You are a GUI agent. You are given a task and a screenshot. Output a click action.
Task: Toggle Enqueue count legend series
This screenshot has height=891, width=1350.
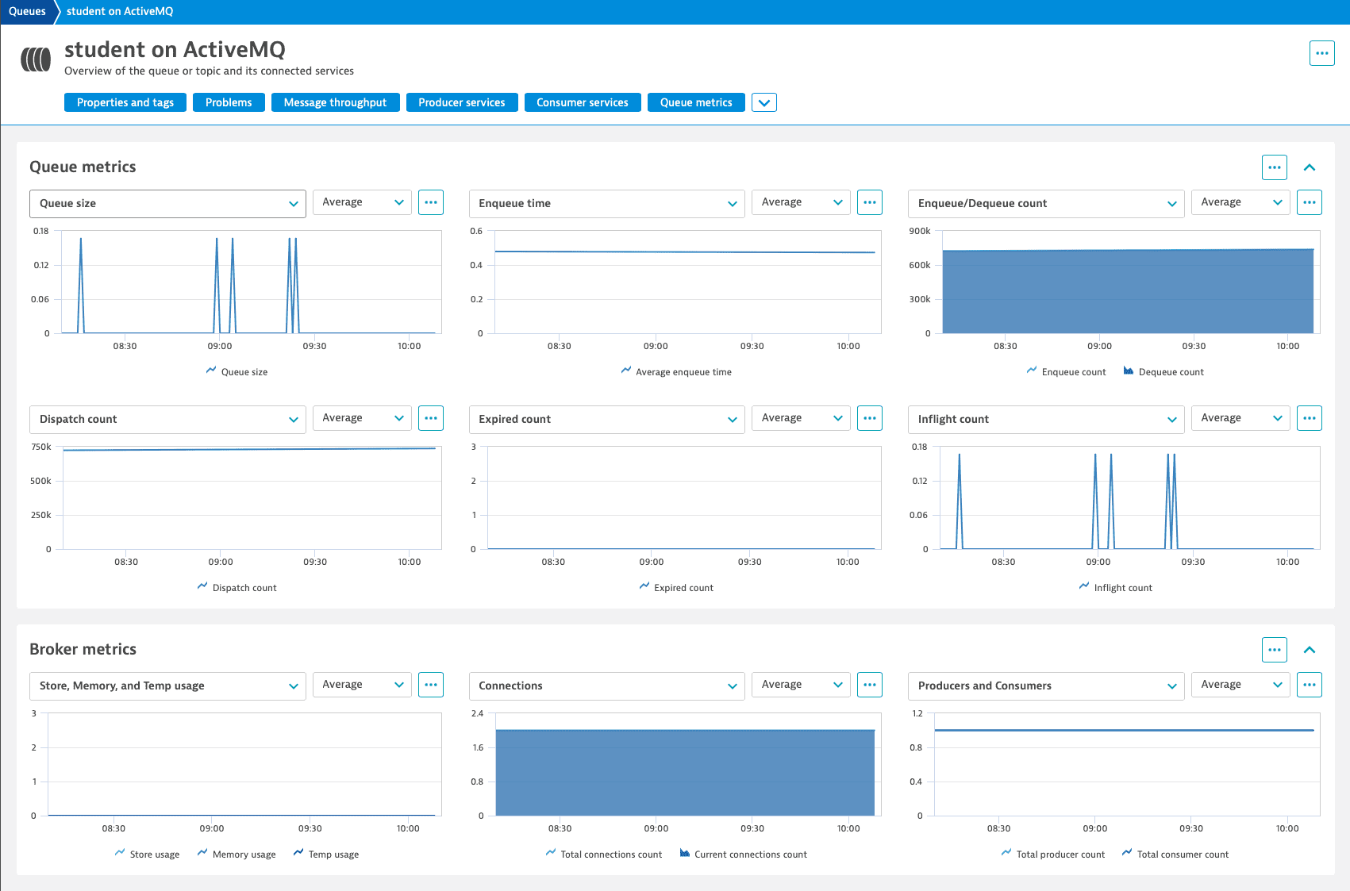(1066, 371)
